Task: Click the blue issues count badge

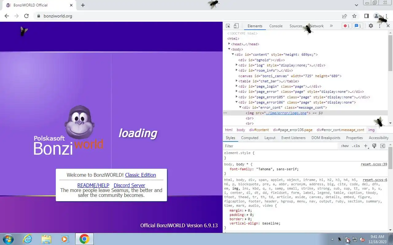Action: coord(358,26)
